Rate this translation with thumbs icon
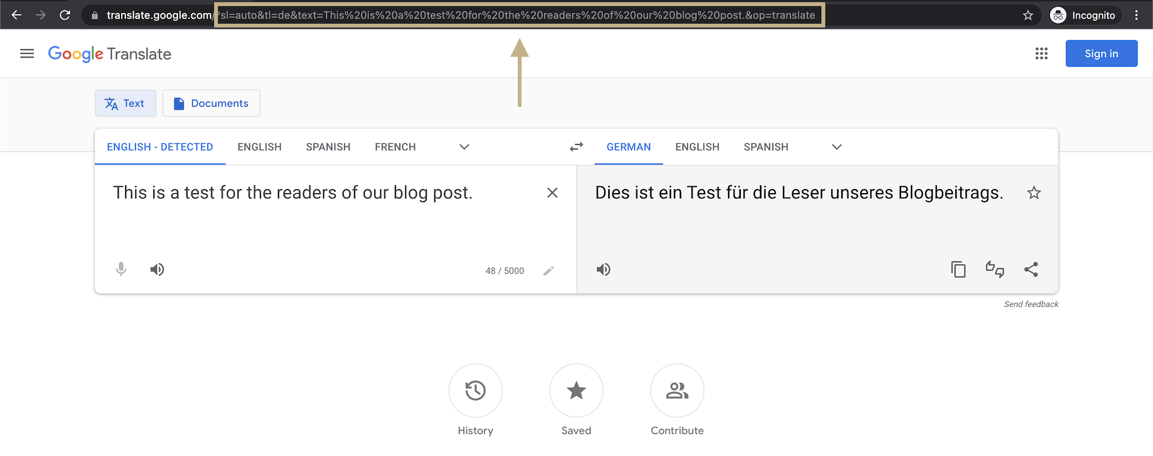 pyautogui.click(x=994, y=269)
